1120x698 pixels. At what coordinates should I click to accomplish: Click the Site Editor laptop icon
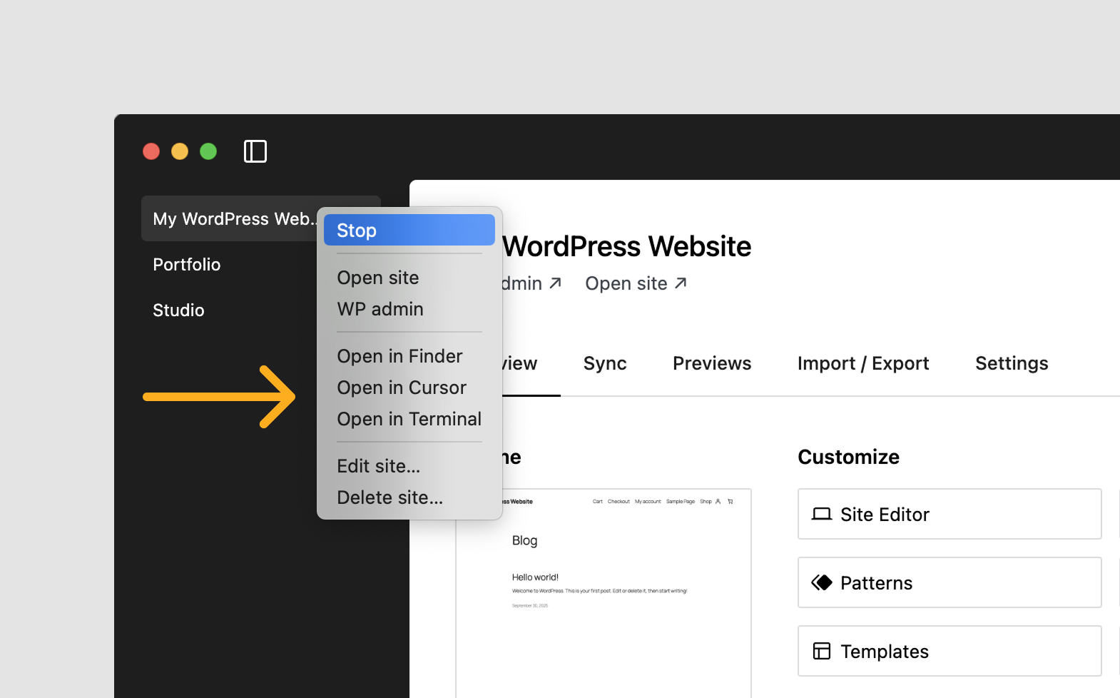coord(822,514)
